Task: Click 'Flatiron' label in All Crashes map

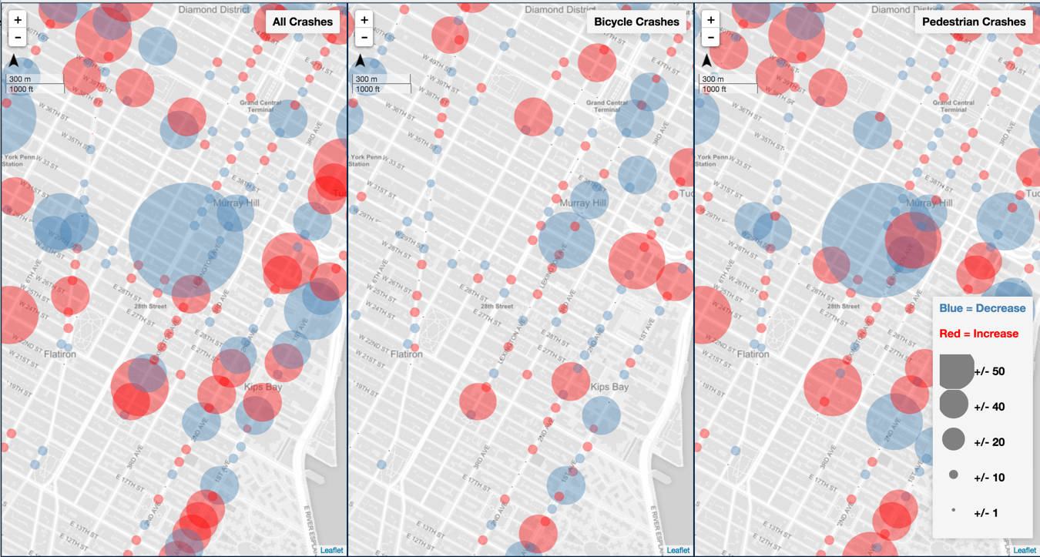Action: 60,354
